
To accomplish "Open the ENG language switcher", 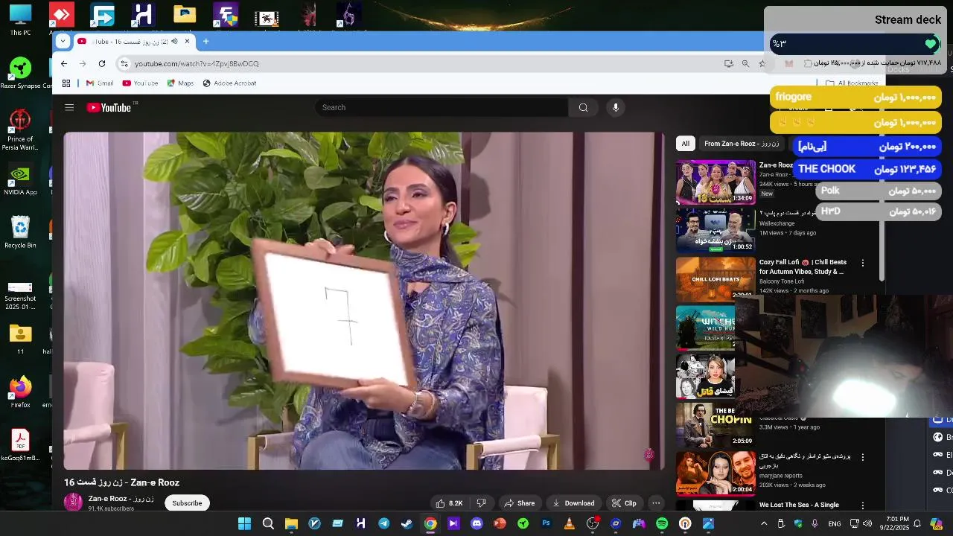I will pyautogui.click(x=835, y=524).
